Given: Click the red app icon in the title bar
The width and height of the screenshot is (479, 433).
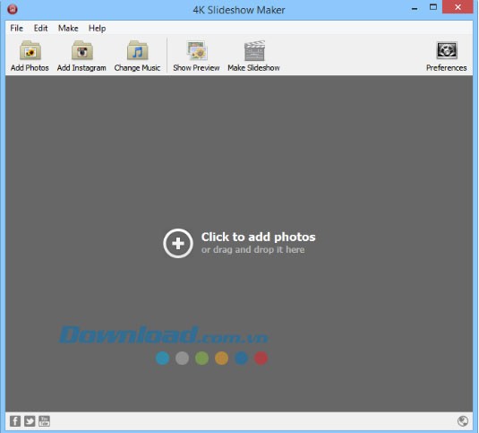Looking at the screenshot, I should tap(13, 9).
